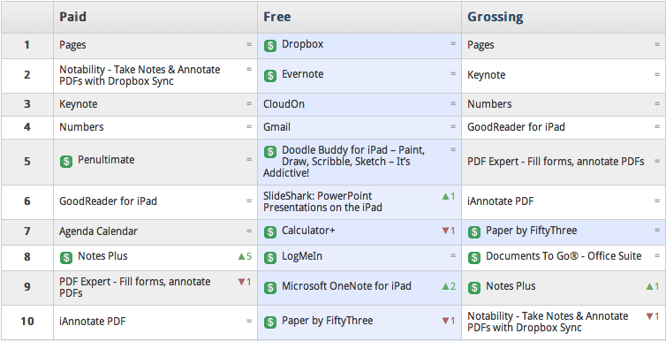The width and height of the screenshot is (666, 341).
Task: Open the CloudOn app entry
Action: click(284, 104)
